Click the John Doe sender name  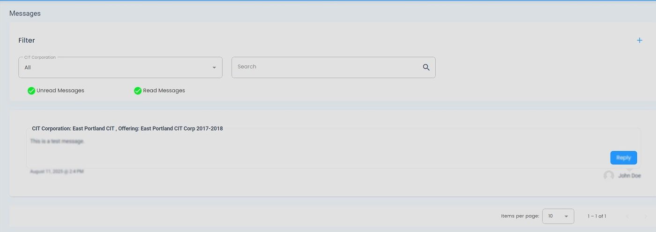point(629,176)
